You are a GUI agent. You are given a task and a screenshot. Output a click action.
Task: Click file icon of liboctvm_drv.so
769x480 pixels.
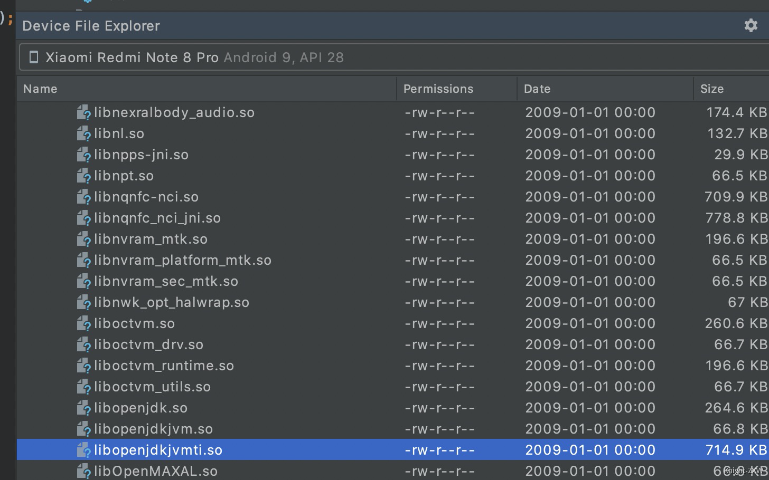(x=83, y=344)
